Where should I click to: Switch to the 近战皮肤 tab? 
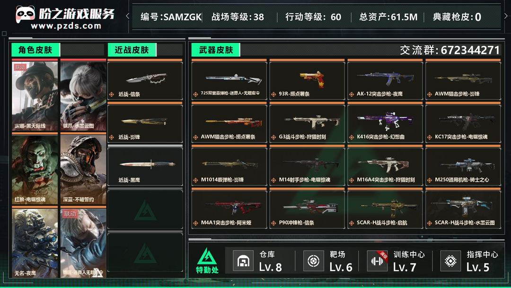coord(132,50)
